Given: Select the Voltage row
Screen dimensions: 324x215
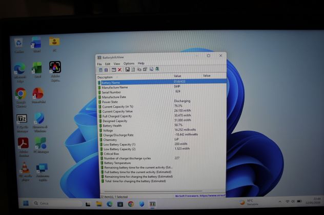Looking at the screenshot, I should click(162, 130).
